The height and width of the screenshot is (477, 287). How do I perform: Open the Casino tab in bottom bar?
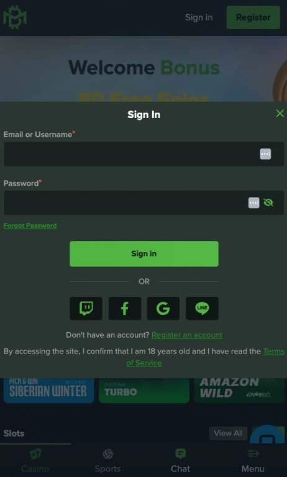tap(35, 460)
